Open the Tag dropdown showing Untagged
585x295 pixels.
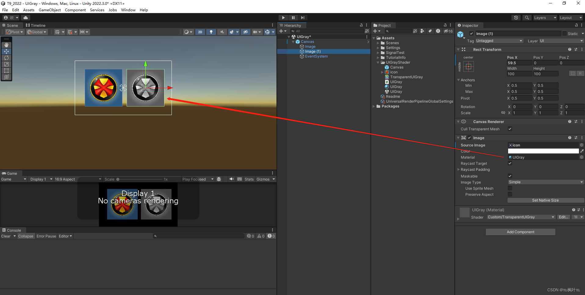499,40
